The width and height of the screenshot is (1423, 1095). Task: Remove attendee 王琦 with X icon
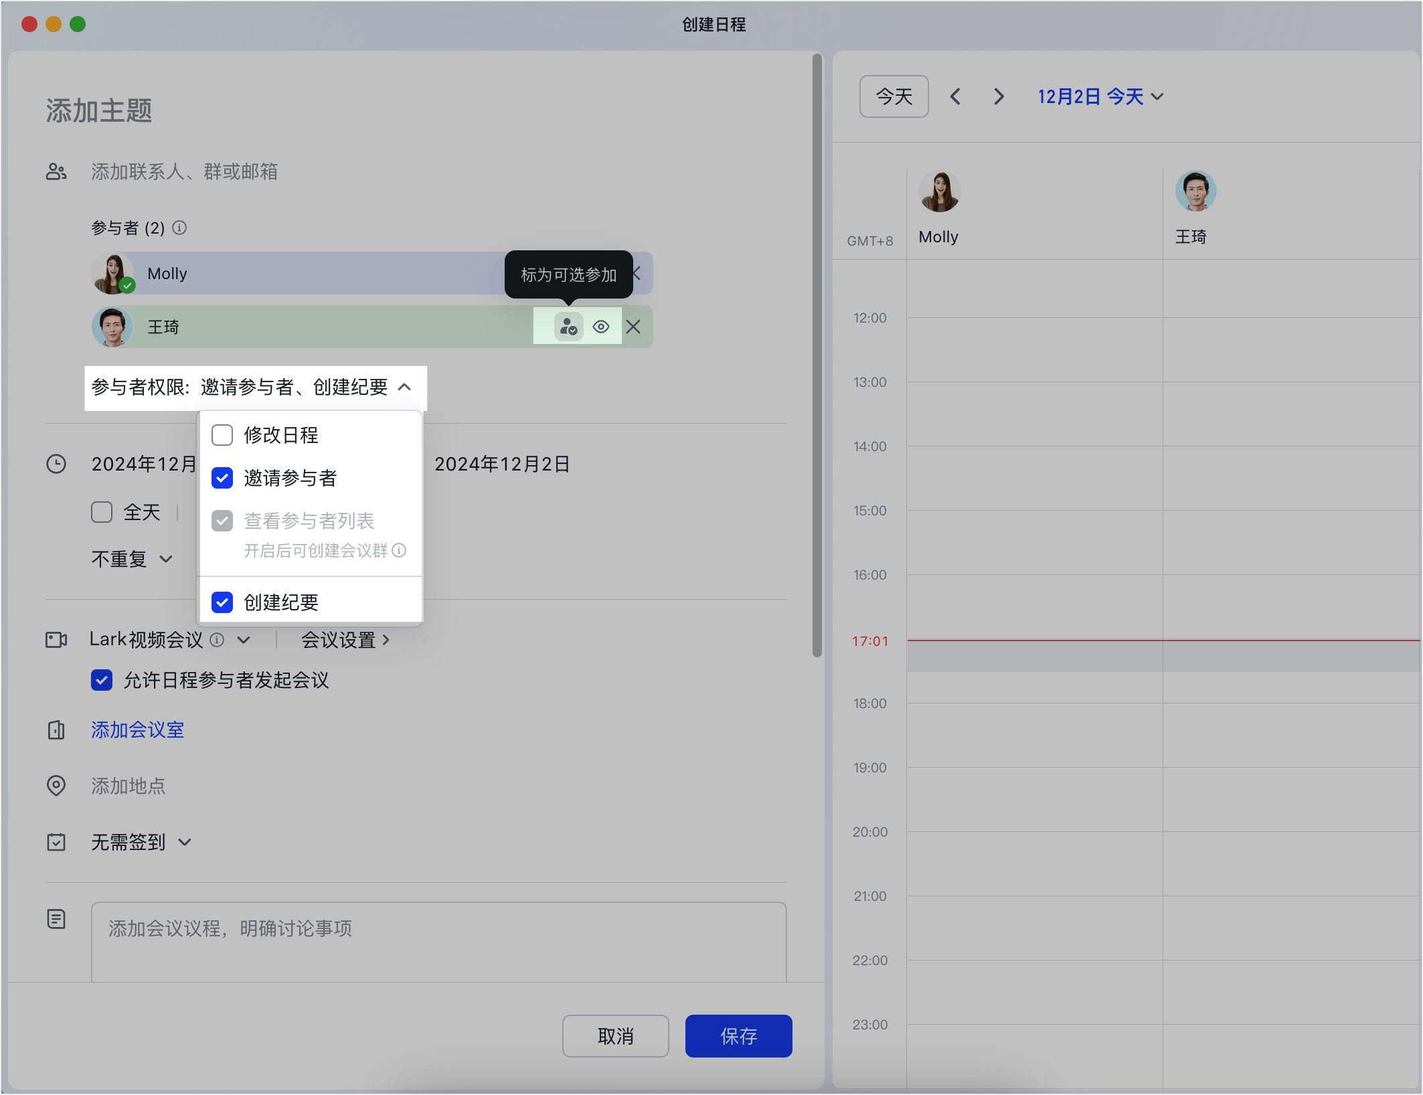point(633,327)
